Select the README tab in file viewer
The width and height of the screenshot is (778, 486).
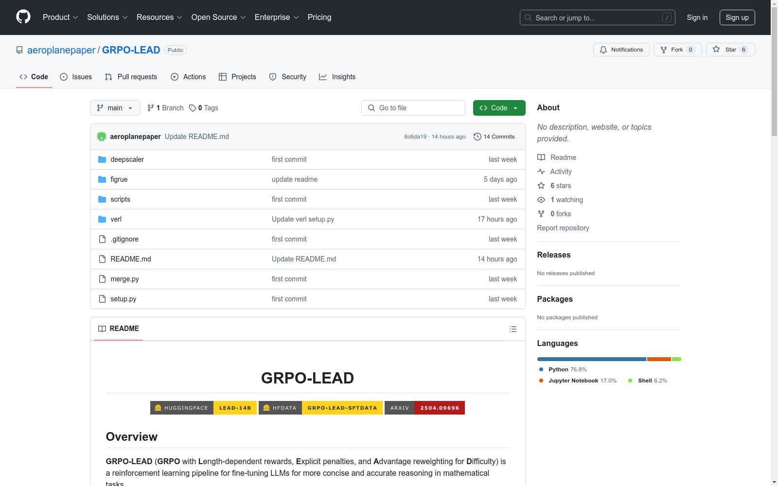coord(119,329)
